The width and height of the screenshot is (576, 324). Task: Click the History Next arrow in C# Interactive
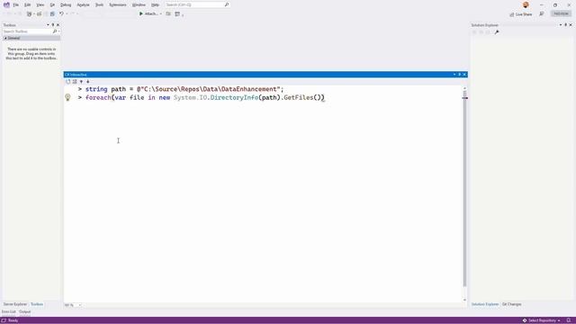tap(88, 82)
